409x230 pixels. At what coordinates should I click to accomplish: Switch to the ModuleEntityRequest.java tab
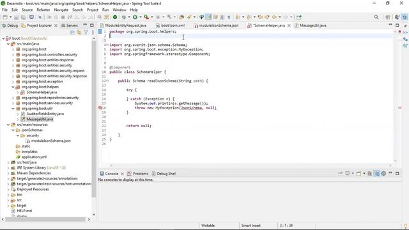tap(123, 26)
